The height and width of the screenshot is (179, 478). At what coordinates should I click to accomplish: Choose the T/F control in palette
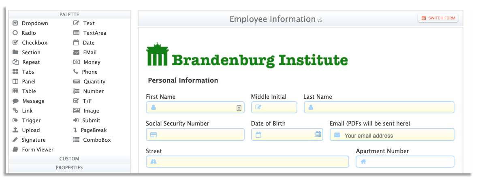coord(83,101)
